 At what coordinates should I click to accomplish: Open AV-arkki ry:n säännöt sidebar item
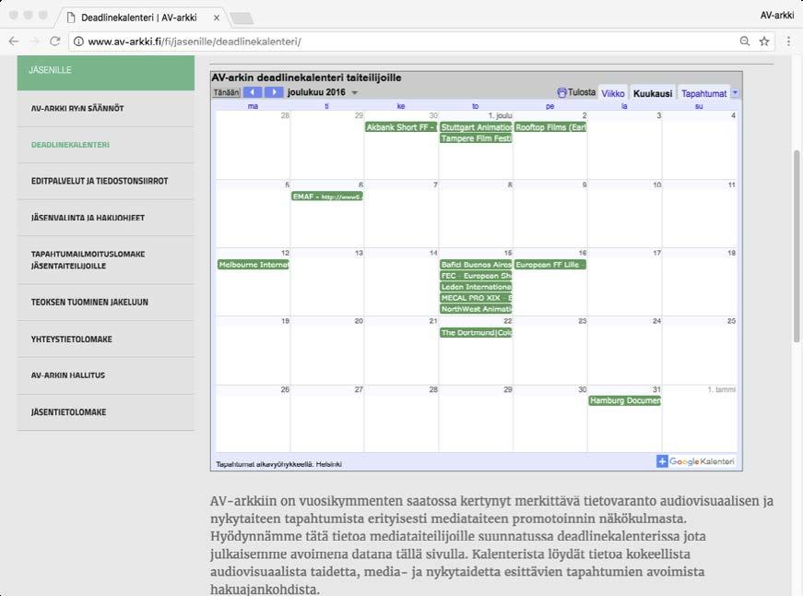[x=105, y=108]
